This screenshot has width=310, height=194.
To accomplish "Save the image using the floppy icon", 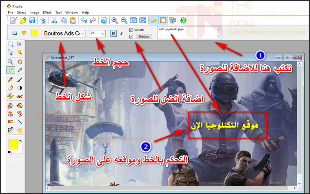I will (x=32, y=20).
